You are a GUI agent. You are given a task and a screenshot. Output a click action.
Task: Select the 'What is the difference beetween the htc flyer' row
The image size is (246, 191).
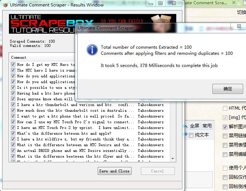click(90, 156)
